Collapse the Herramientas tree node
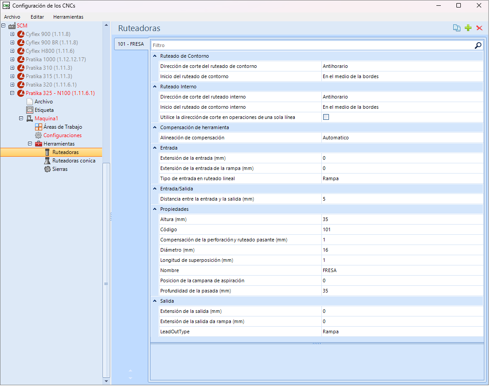The image size is (491, 391). click(x=30, y=144)
